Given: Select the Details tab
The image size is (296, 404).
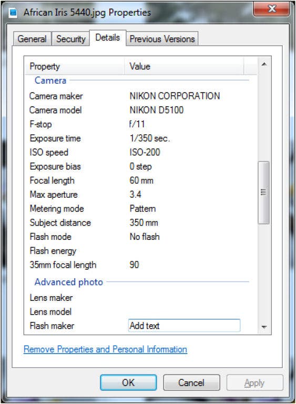Looking at the screenshot, I should click(108, 38).
